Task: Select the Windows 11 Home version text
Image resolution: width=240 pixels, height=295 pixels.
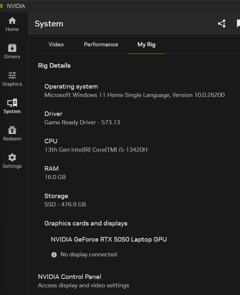Action: 134,95
